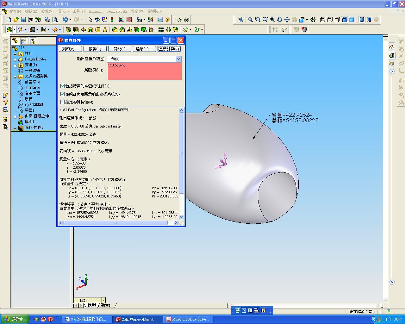405x324 pixels.
Task: Expand the 光源及攝影機 lights node
Action: coord(15,77)
